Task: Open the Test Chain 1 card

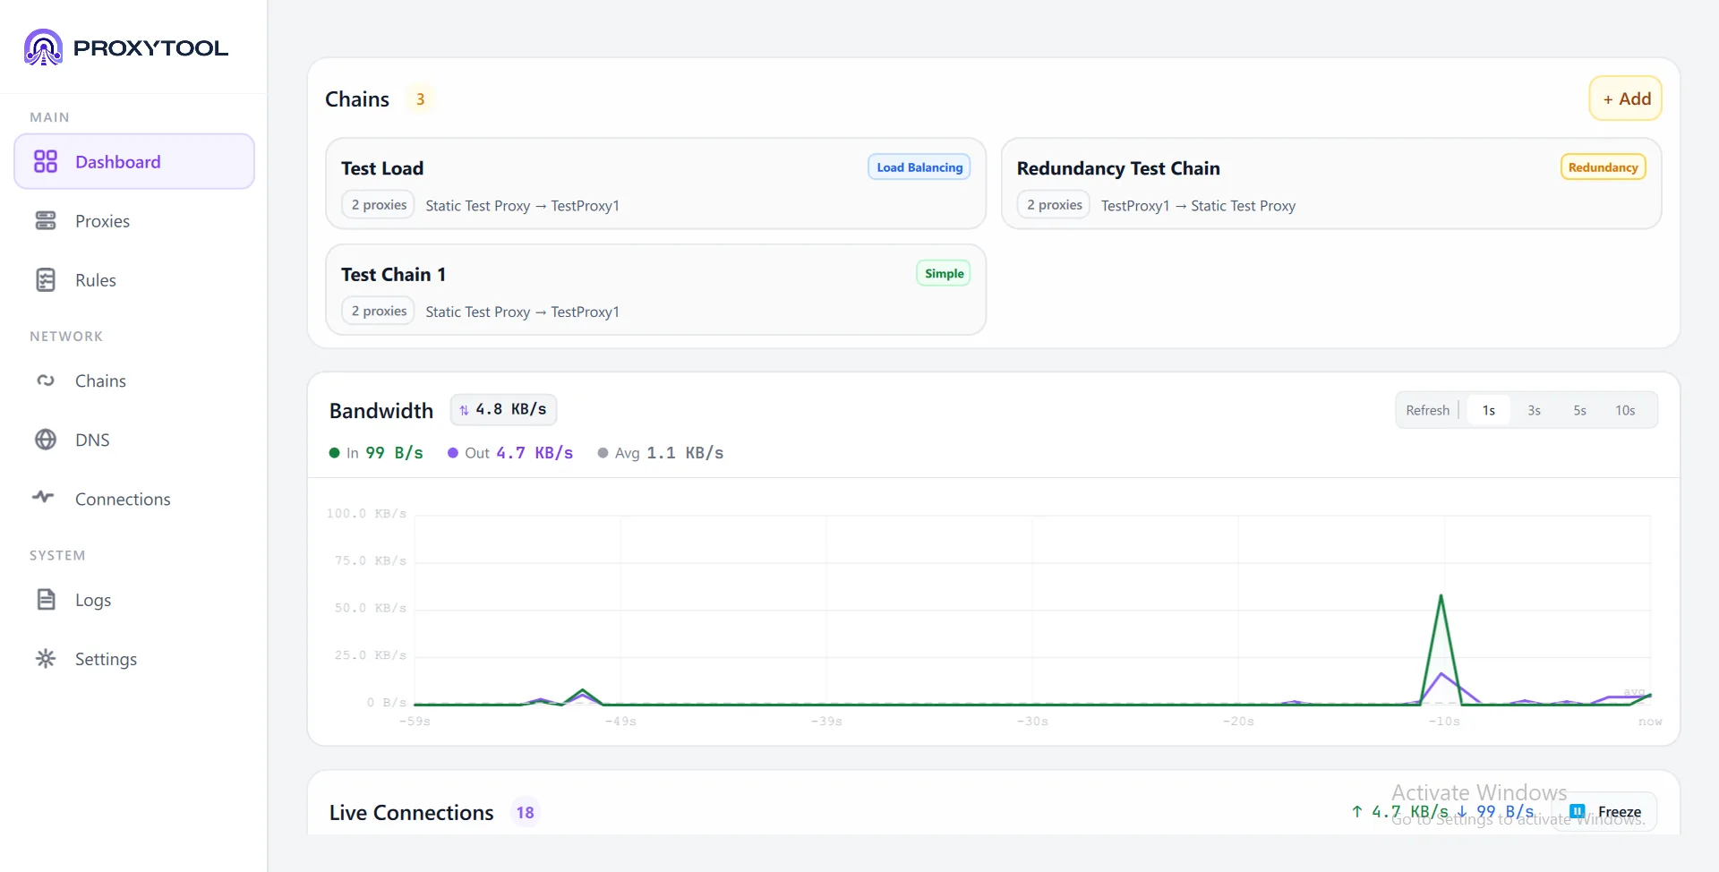Action: (655, 289)
